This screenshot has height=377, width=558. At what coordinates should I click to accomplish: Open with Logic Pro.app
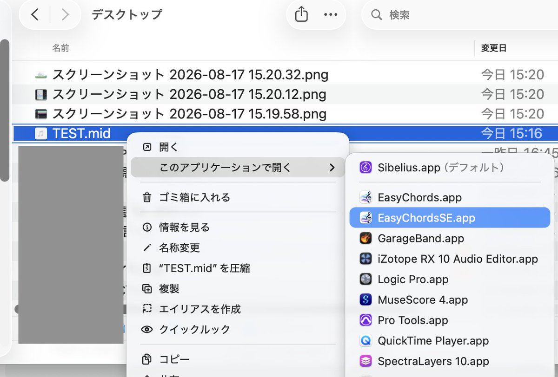click(x=450, y=279)
